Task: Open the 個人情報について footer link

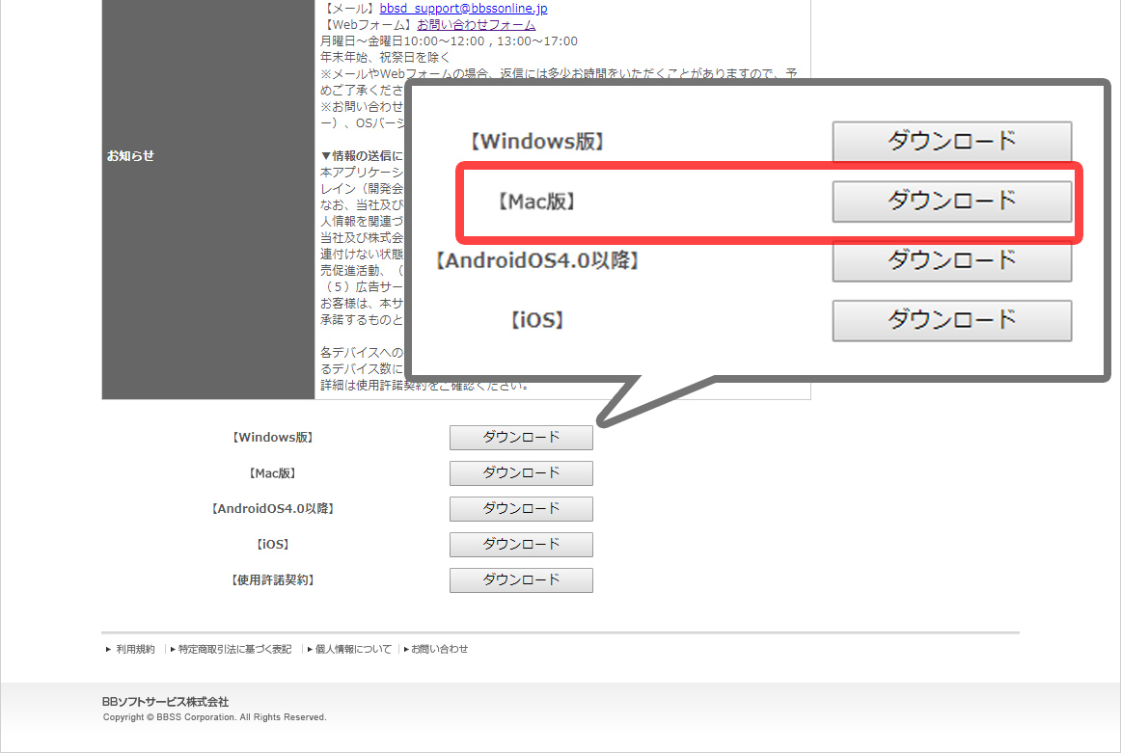Action: point(353,650)
